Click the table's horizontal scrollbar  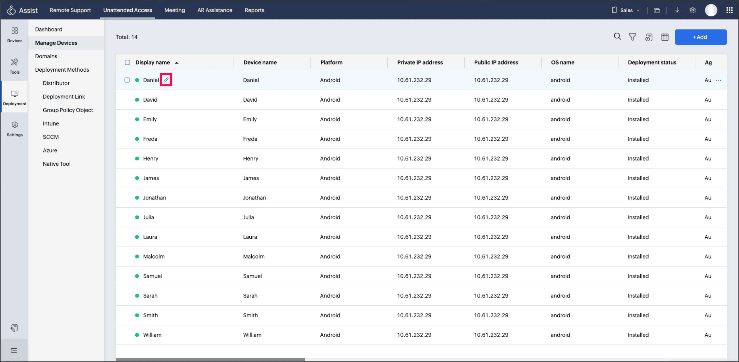(x=210, y=359)
